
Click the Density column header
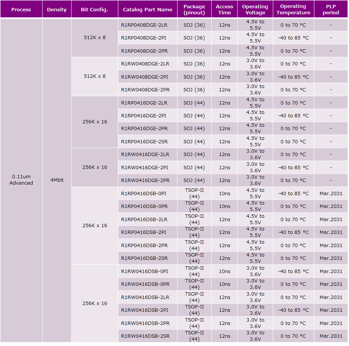click(x=57, y=9)
